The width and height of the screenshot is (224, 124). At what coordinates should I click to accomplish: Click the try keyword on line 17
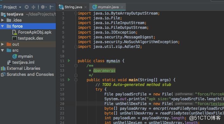[x=99, y=89]
